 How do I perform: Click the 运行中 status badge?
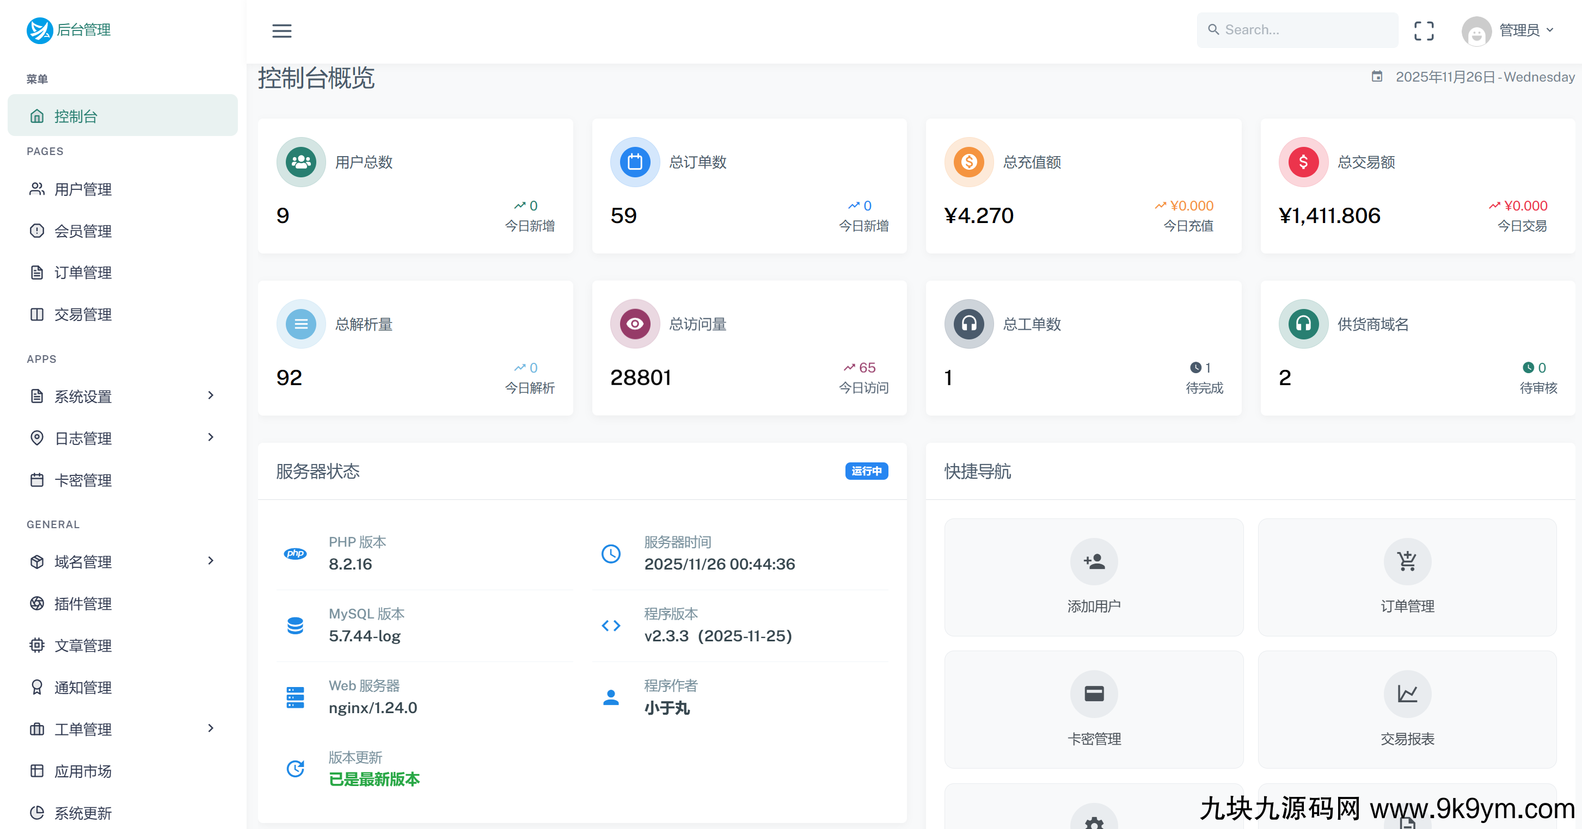(866, 471)
